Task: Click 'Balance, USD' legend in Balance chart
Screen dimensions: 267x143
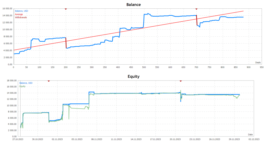Action: (x=21, y=11)
